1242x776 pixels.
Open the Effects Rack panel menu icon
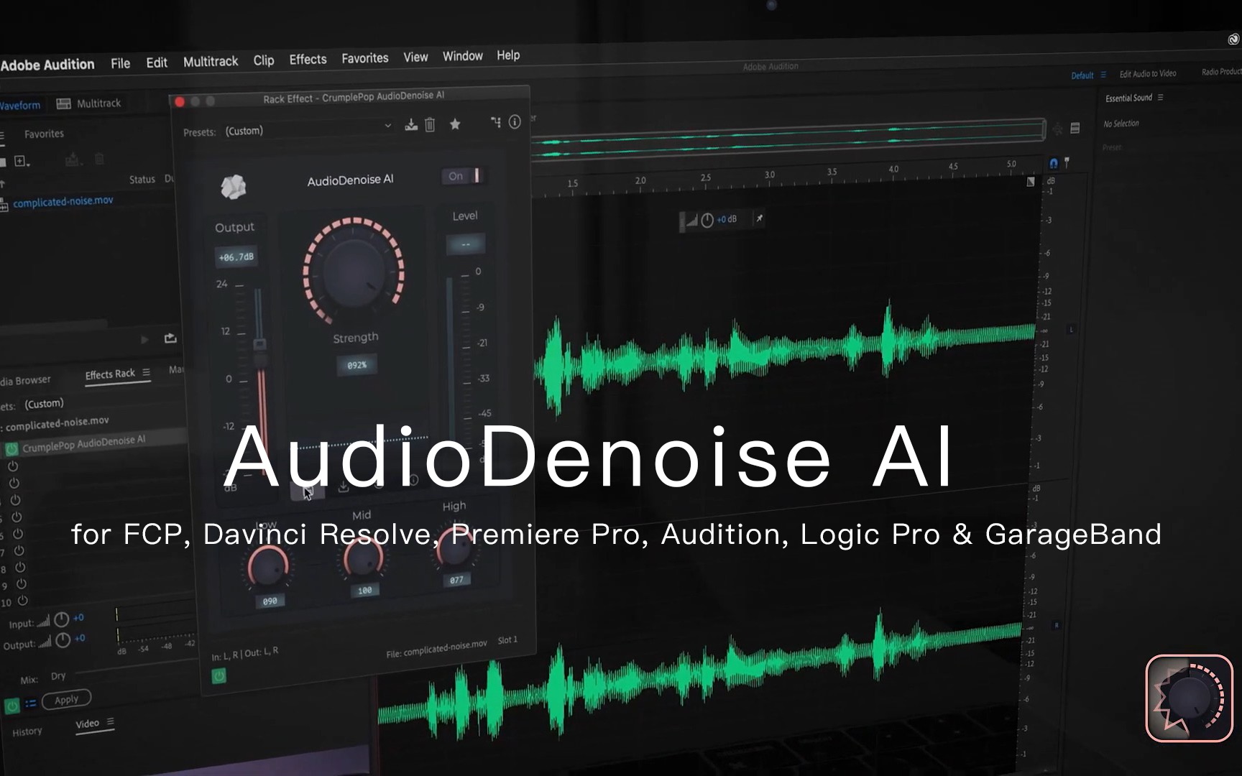pyautogui.click(x=146, y=372)
